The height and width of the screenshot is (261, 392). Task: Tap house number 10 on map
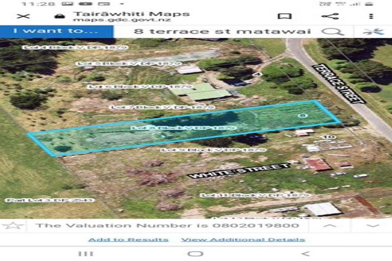pyautogui.click(x=329, y=137)
